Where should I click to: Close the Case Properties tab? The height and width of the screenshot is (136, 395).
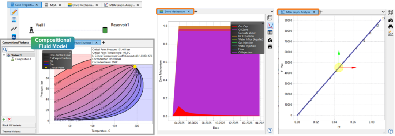[x=37, y=5]
